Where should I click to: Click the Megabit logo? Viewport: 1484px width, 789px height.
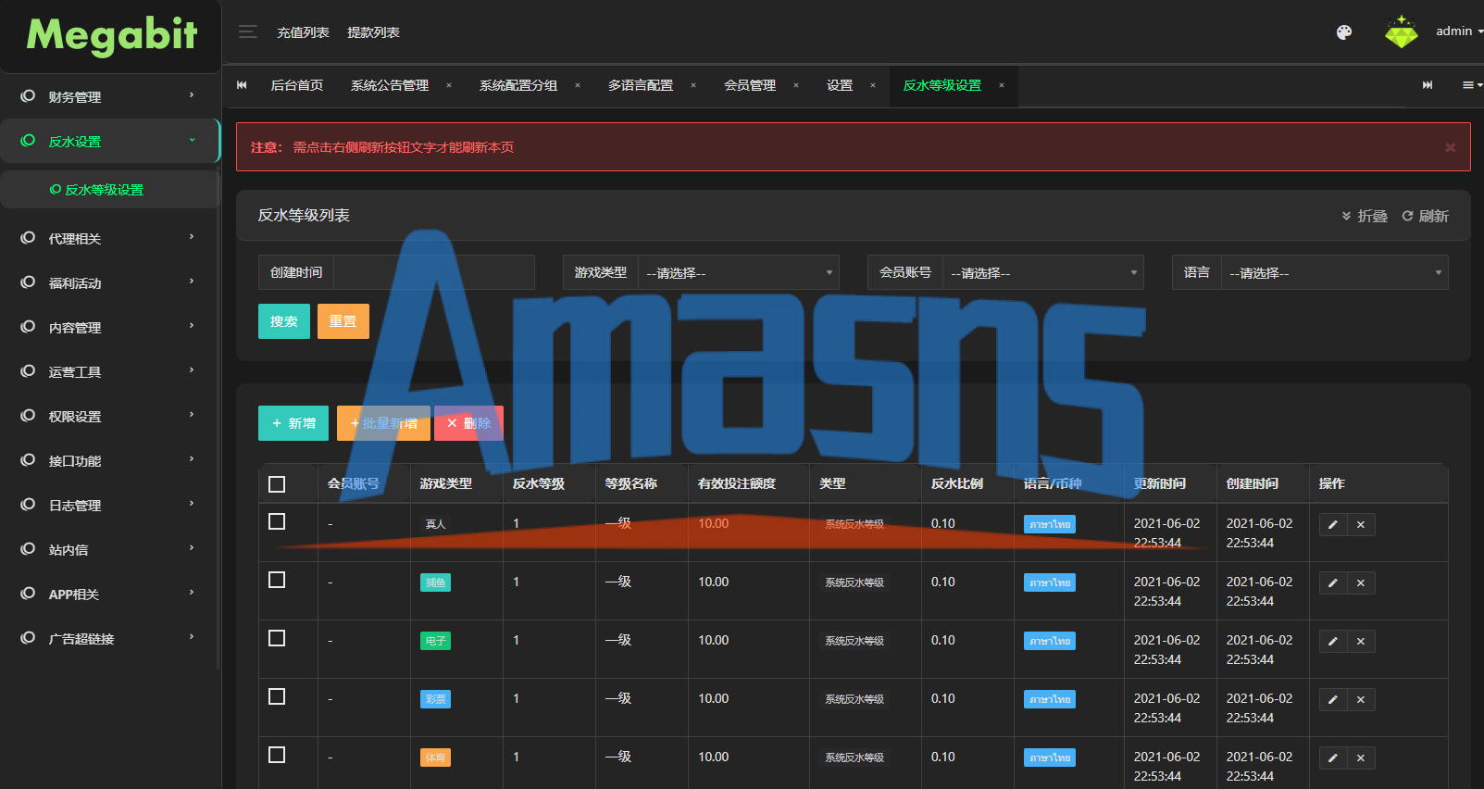[x=112, y=35]
